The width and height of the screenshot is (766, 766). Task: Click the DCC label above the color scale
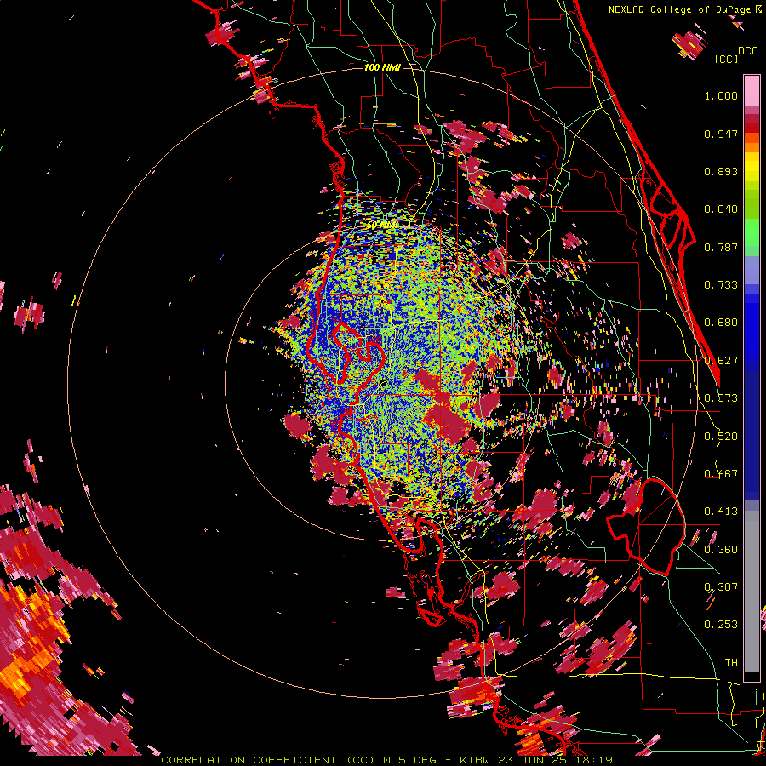[747, 51]
